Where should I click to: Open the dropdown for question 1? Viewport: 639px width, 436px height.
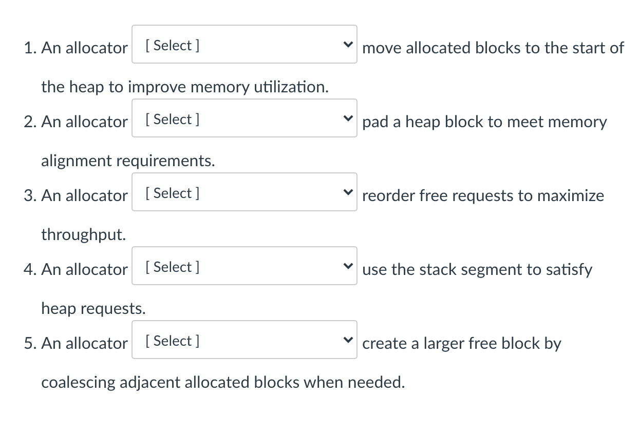[x=244, y=44]
